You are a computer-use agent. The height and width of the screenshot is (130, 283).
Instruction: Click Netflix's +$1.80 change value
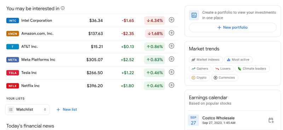tap(127, 86)
